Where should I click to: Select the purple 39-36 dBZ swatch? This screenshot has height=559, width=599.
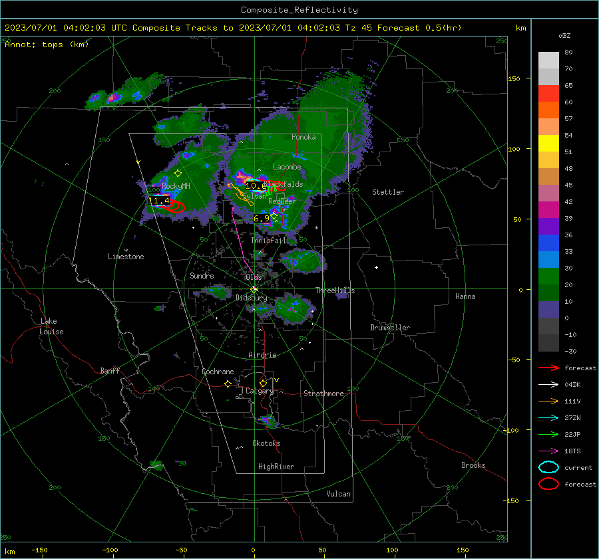click(548, 227)
